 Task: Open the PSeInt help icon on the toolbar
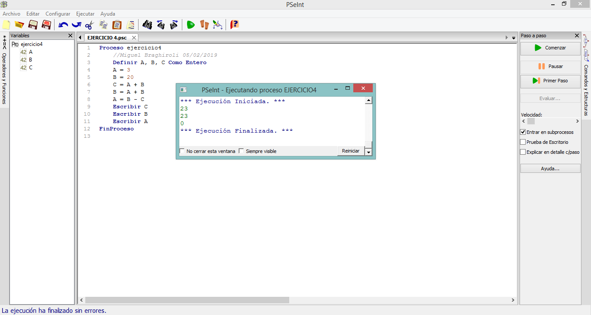234,25
